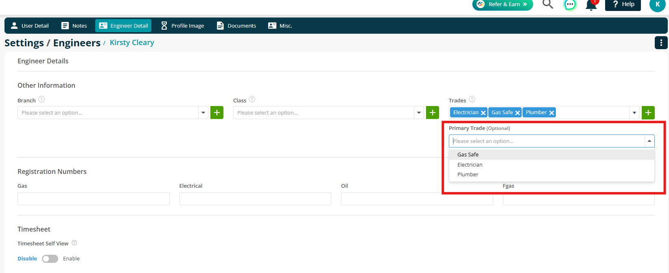This screenshot has width=669, height=273.
Task: Focus the Oil registration number field
Action: pos(417,199)
